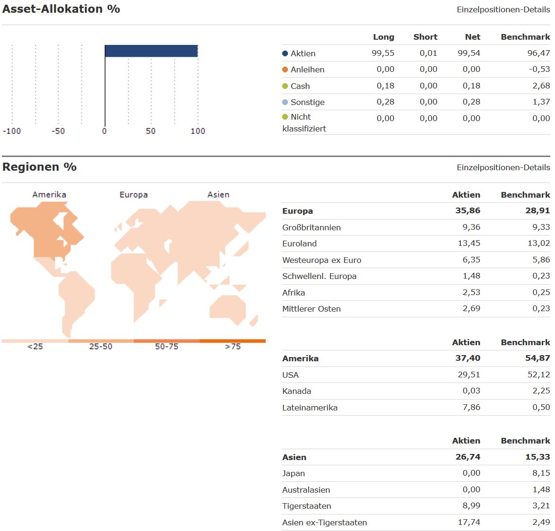
Task: Select the bold Amerika row heading
Action: [x=300, y=358]
